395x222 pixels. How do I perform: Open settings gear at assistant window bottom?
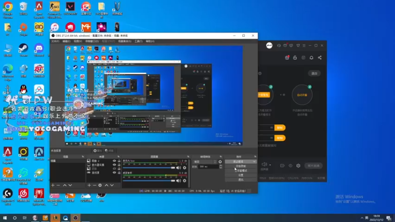point(298,166)
